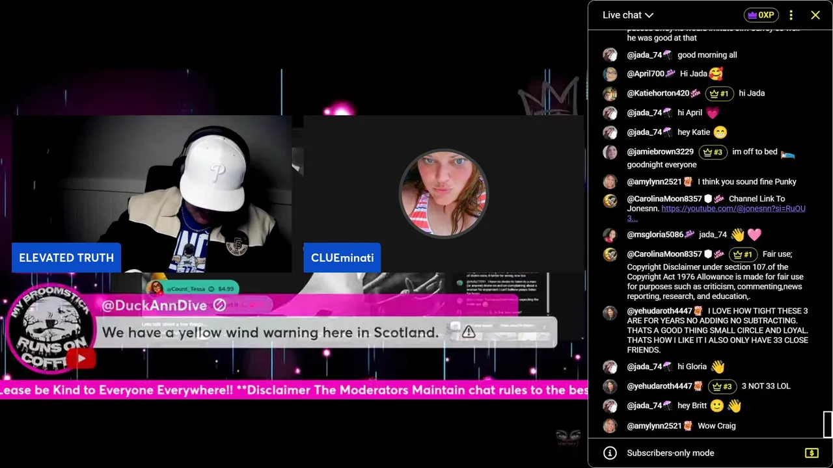The image size is (833, 468).
Task: Click the Count_Tessa $4.99 super chat chip
Action: point(193,288)
